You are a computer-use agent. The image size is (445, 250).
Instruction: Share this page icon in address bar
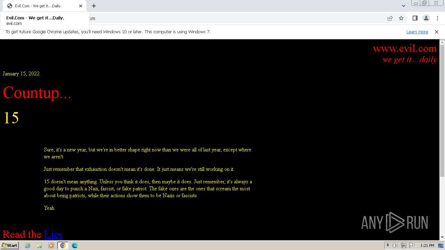tap(390, 18)
